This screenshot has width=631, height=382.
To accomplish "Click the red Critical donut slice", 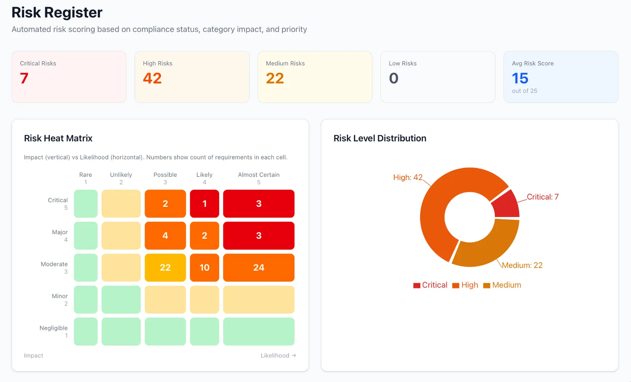I will [x=506, y=205].
